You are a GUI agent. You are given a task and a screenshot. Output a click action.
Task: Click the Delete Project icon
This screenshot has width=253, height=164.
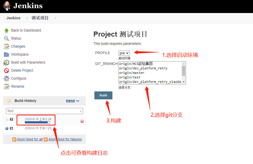[x=7, y=70]
